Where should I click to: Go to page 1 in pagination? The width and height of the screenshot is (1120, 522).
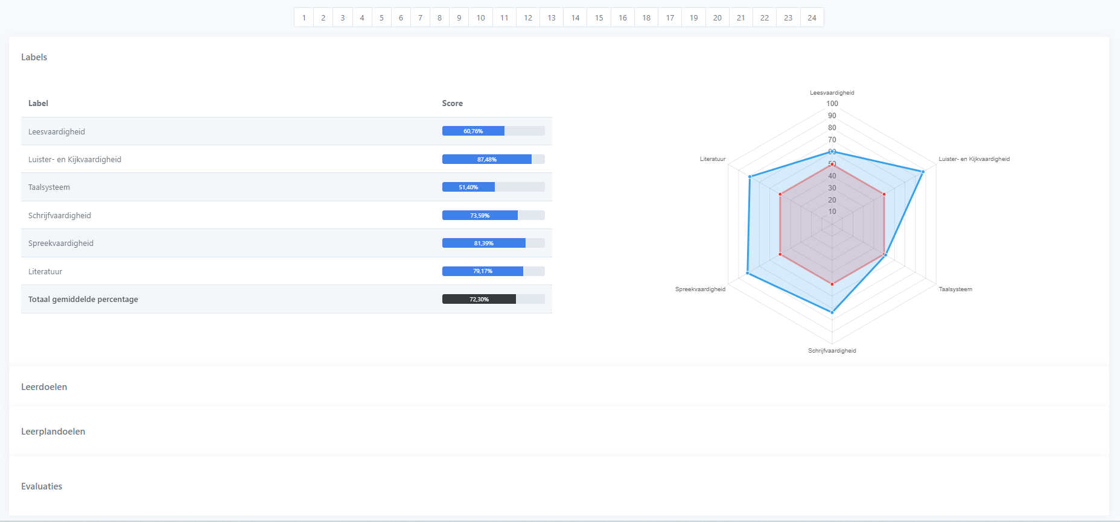point(304,18)
